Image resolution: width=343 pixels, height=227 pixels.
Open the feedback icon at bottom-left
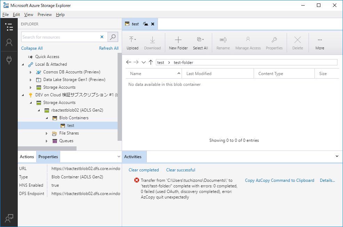[9, 218]
